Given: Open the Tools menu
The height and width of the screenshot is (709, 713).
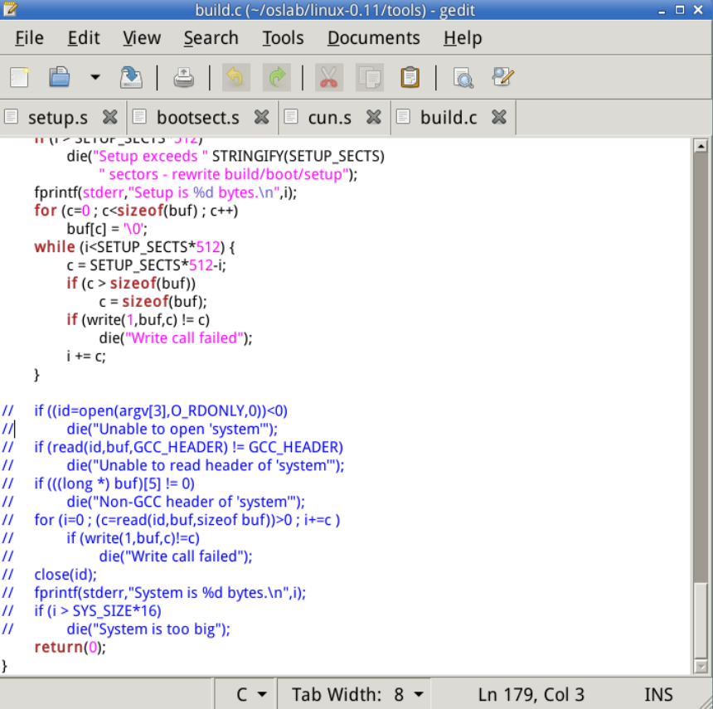Looking at the screenshot, I should click(283, 38).
